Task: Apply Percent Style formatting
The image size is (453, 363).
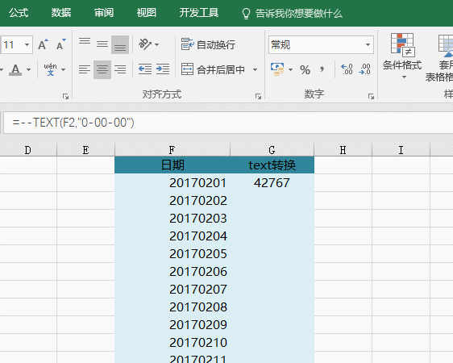Action: click(305, 69)
